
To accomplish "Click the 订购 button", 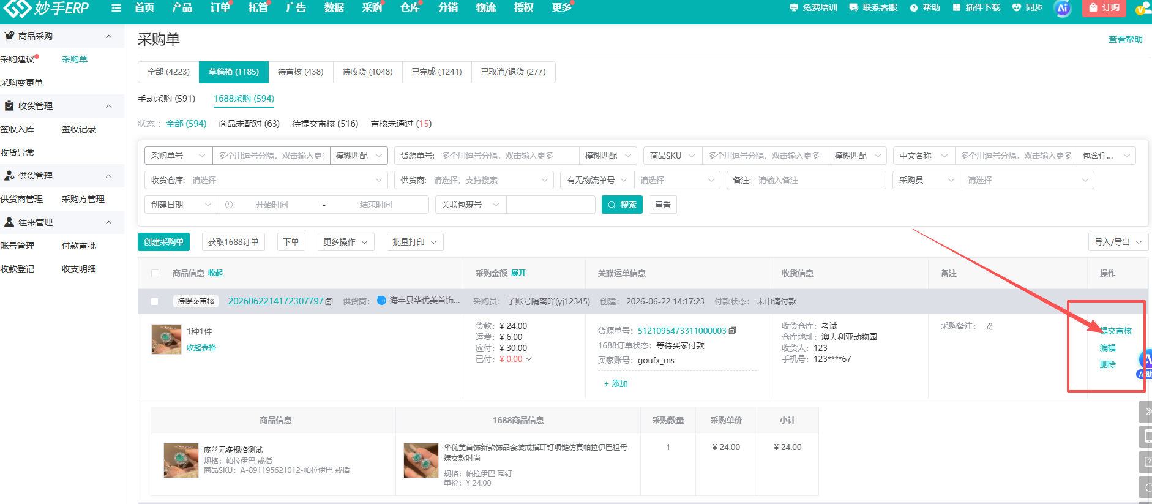I will click(x=1104, y=8).
